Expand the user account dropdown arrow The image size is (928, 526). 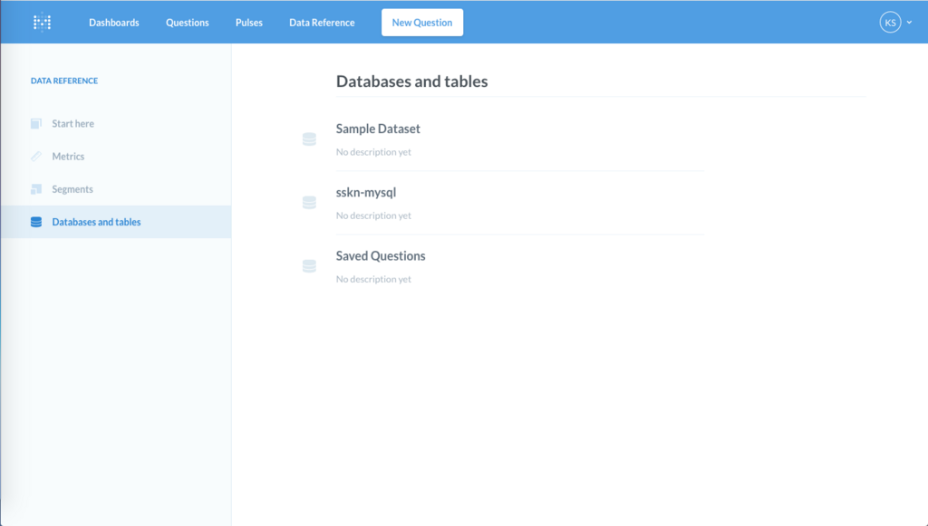pos(910,23)
